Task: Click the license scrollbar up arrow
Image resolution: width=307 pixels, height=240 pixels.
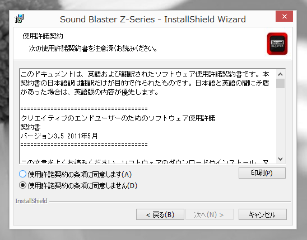Action: [280, 74]
